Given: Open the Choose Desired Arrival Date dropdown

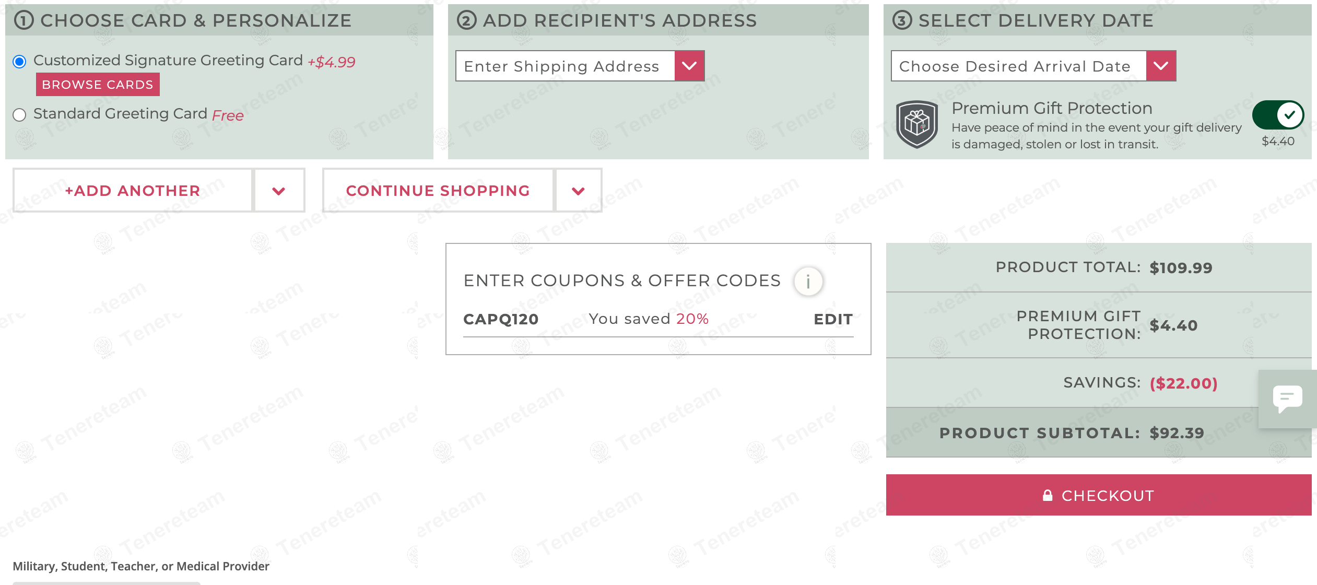Looking at the screenshot, I should click(1033, 66).
